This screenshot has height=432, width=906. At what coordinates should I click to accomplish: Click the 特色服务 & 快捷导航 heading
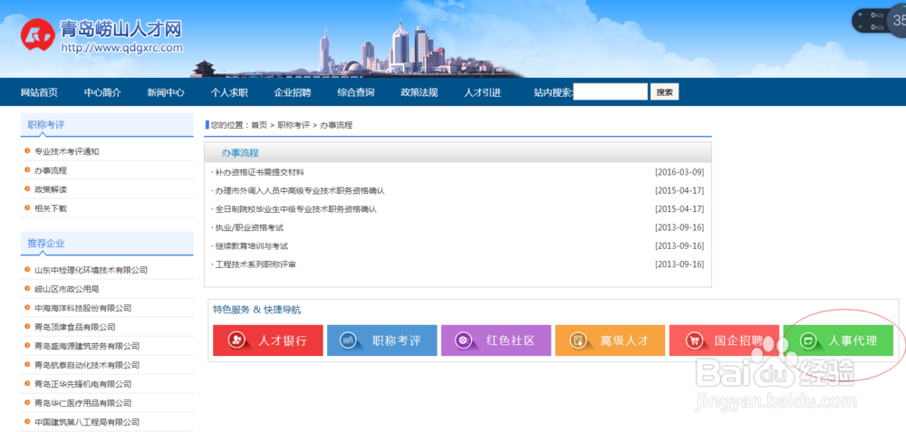coord(257,310)
